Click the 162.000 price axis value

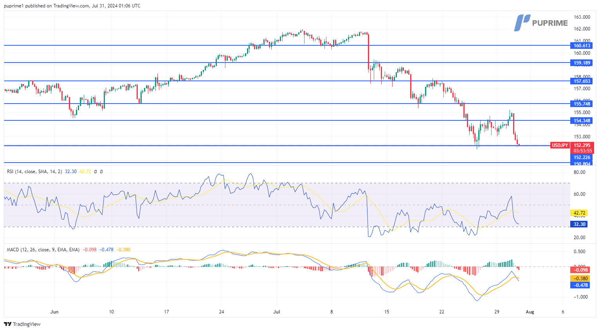(x=582, y=29)
